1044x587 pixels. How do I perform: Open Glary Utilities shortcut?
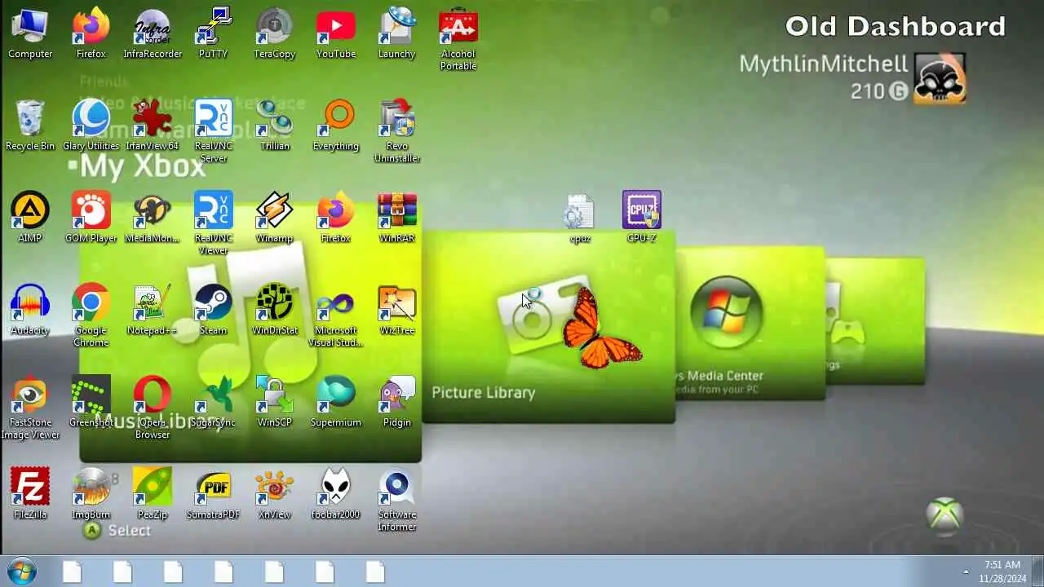(x=91, y=126)
